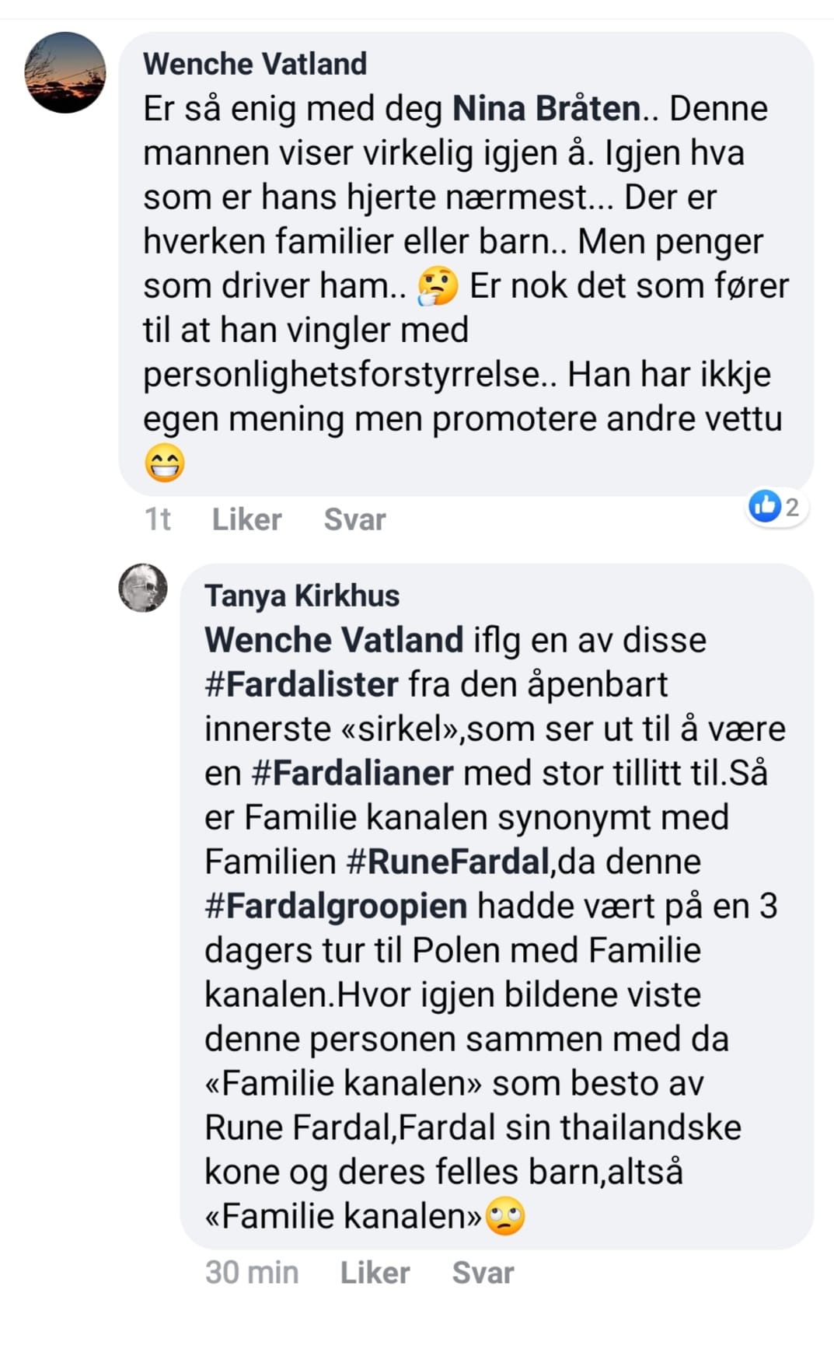Open the #RuneFardal hashtag

448,861
